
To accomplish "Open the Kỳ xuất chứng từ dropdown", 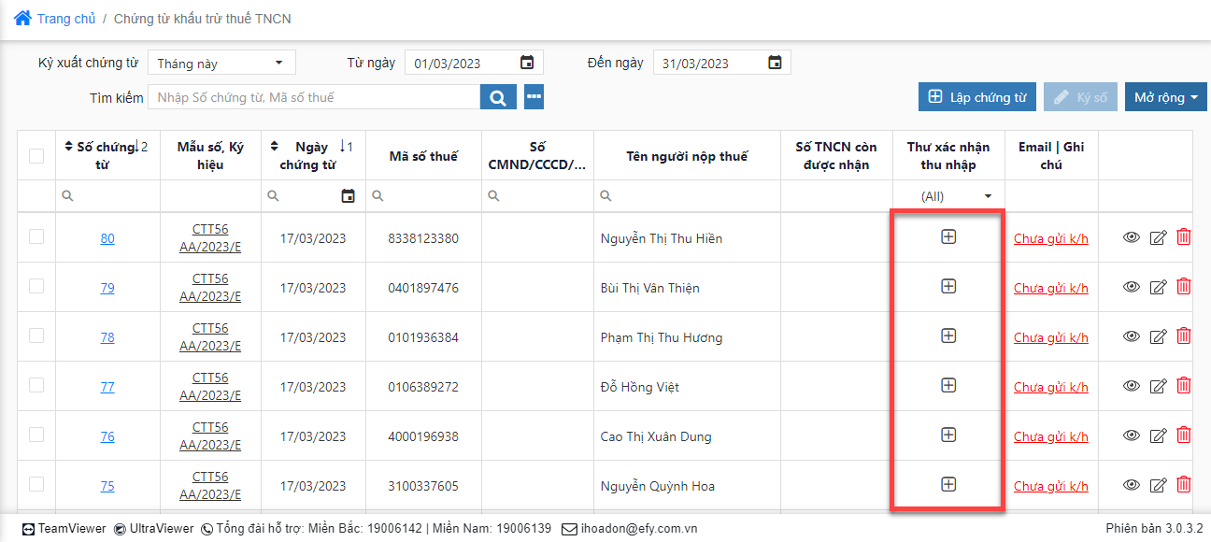I will (x=221, y=63).
